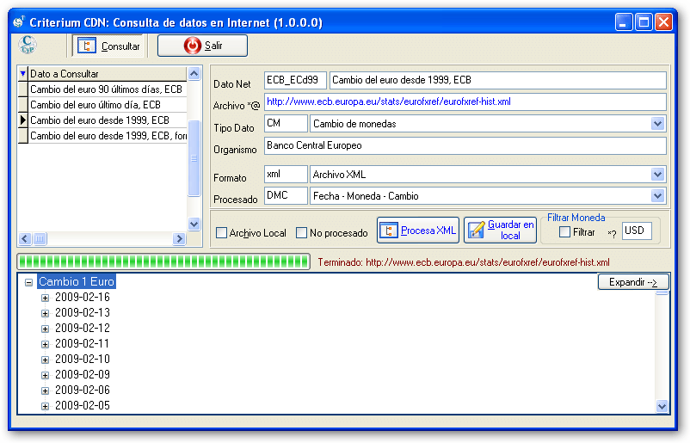
Task: Click list horizontal scrollbar left arrow
Action: tap(25, 238)
